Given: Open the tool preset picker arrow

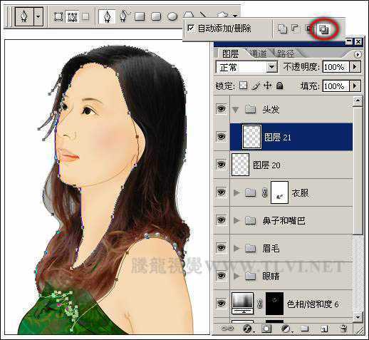Looking at the screenshot, I should coord(38,16).
